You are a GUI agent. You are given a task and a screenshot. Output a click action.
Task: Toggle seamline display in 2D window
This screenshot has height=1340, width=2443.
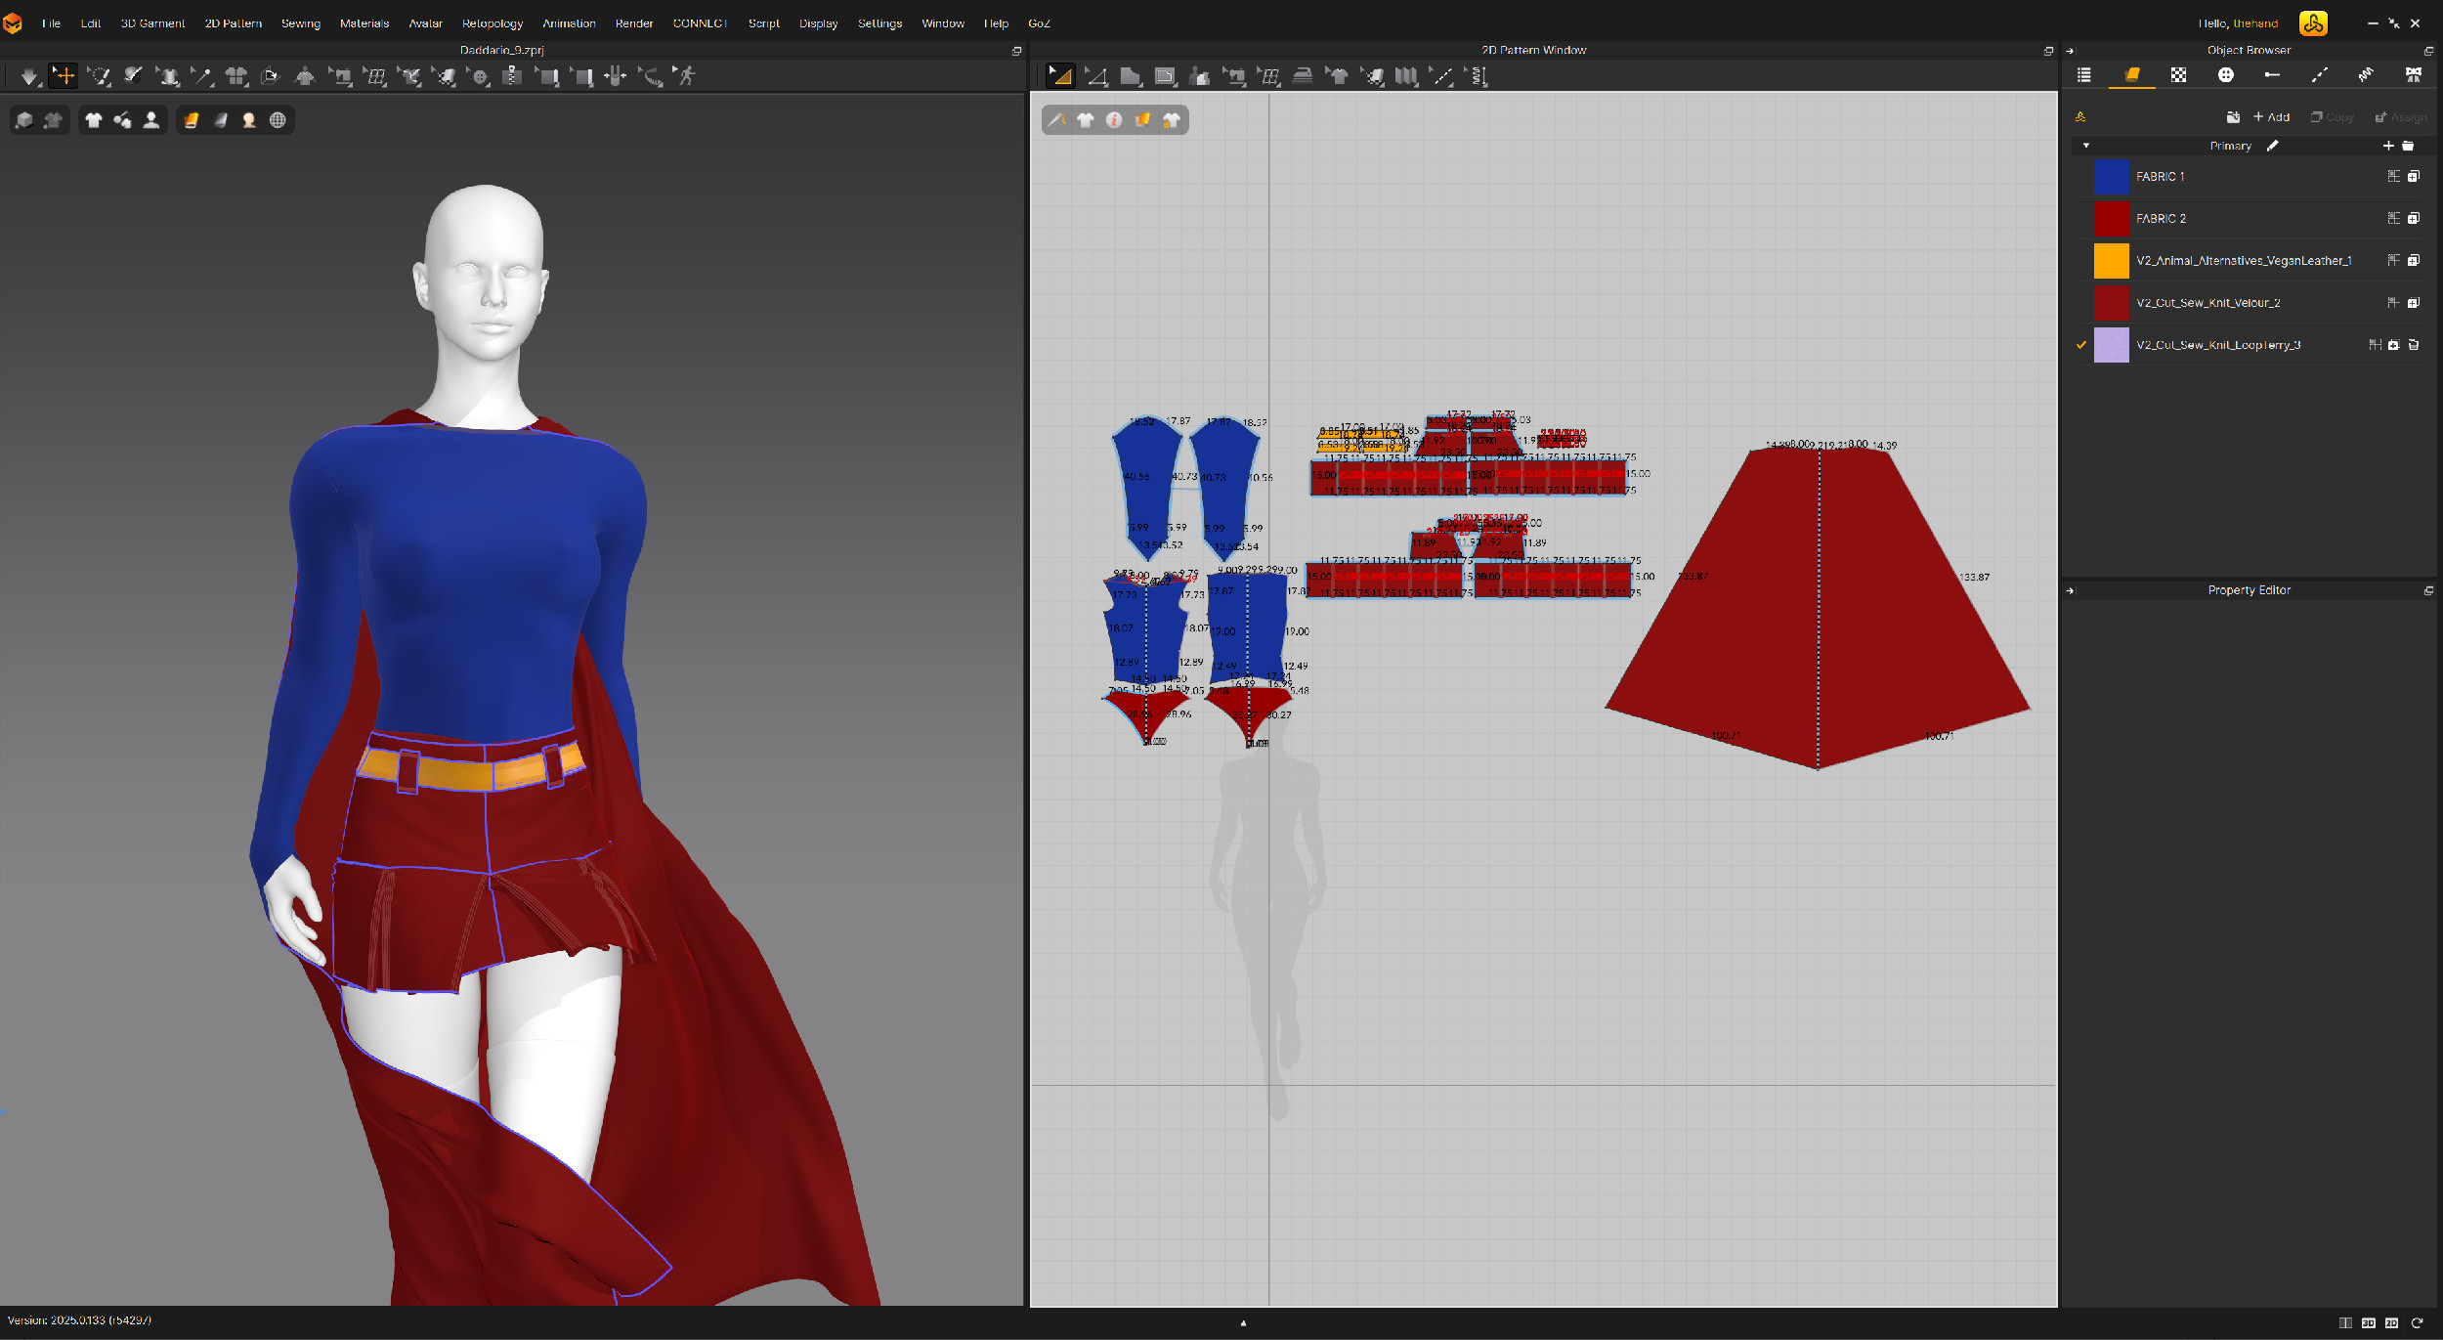[x=1056, y=120]
